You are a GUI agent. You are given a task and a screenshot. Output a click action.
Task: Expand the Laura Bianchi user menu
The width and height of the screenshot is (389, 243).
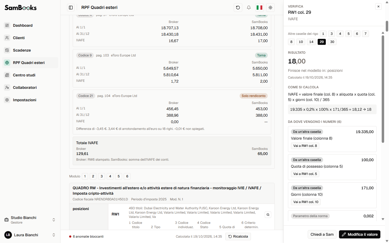pos(30,235)
